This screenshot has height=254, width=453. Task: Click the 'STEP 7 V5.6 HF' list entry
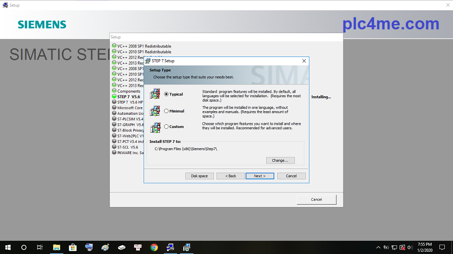point(130,102)
